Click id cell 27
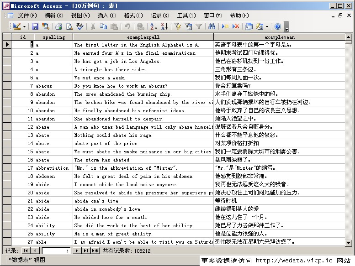This screenshot has height=266, width=355. point(23,242)
